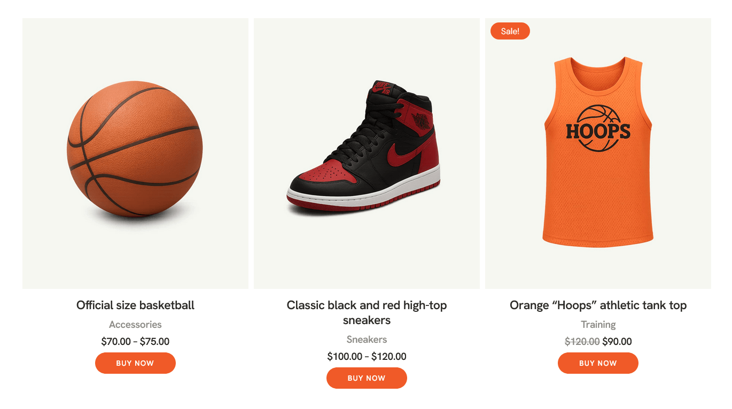Click the struck-through $120.00 original price
Image resolution: width=732 pixels, height=409 pixels.
[582, 342]
